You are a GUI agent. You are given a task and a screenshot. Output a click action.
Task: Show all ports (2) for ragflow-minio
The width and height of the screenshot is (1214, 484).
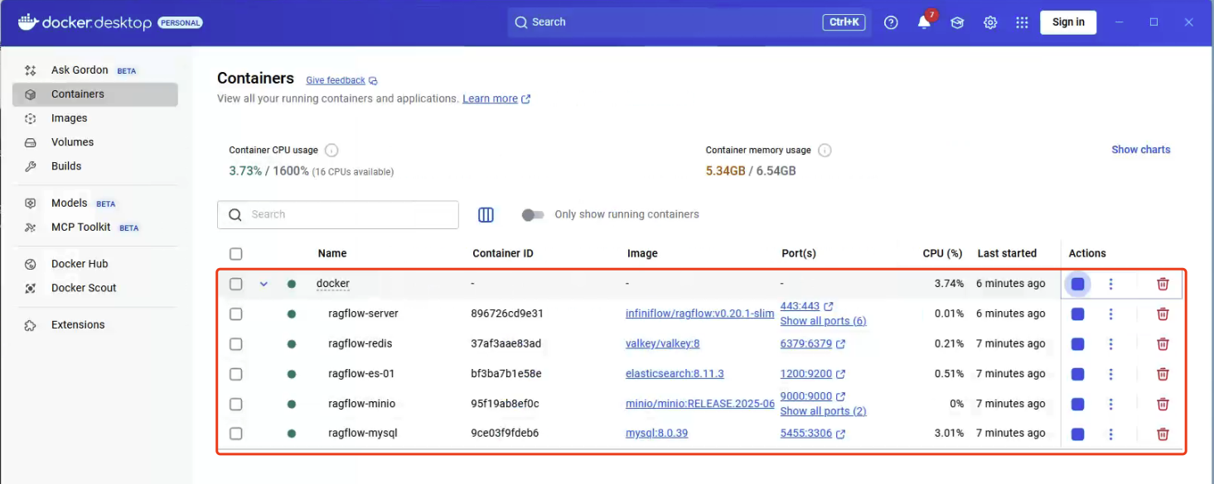[823, 411]
